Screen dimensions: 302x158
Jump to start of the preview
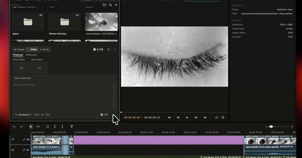click(169, 117)
